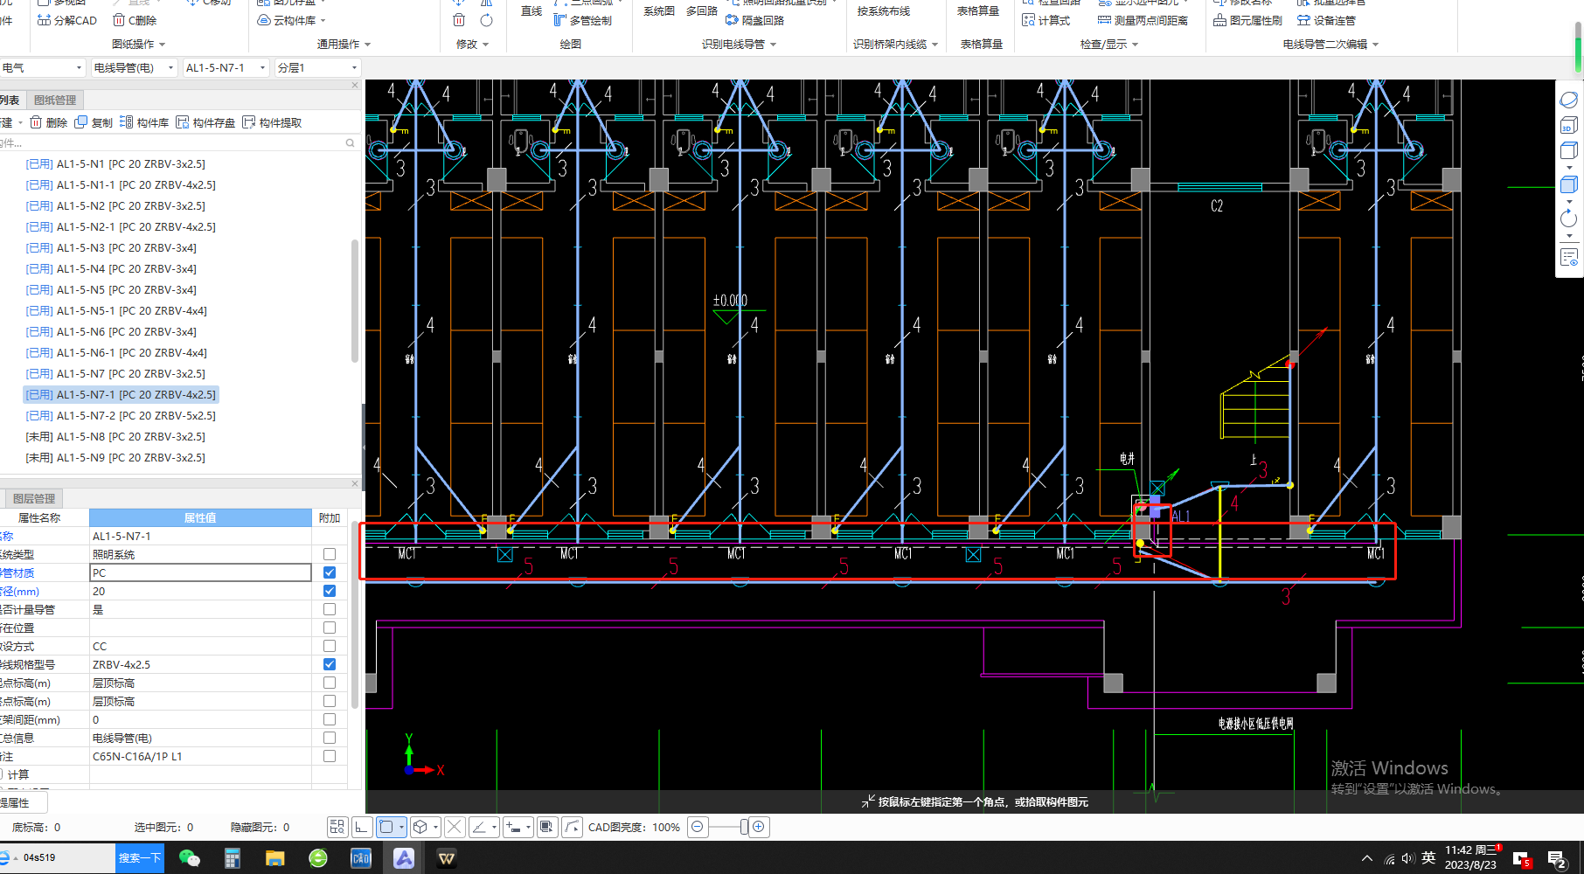
Task: Click the CAD图亮度 slider handle
Action: 744,827
